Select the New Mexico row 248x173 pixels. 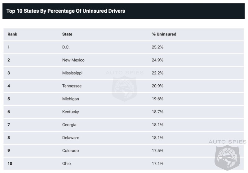(x=123, y=60)
